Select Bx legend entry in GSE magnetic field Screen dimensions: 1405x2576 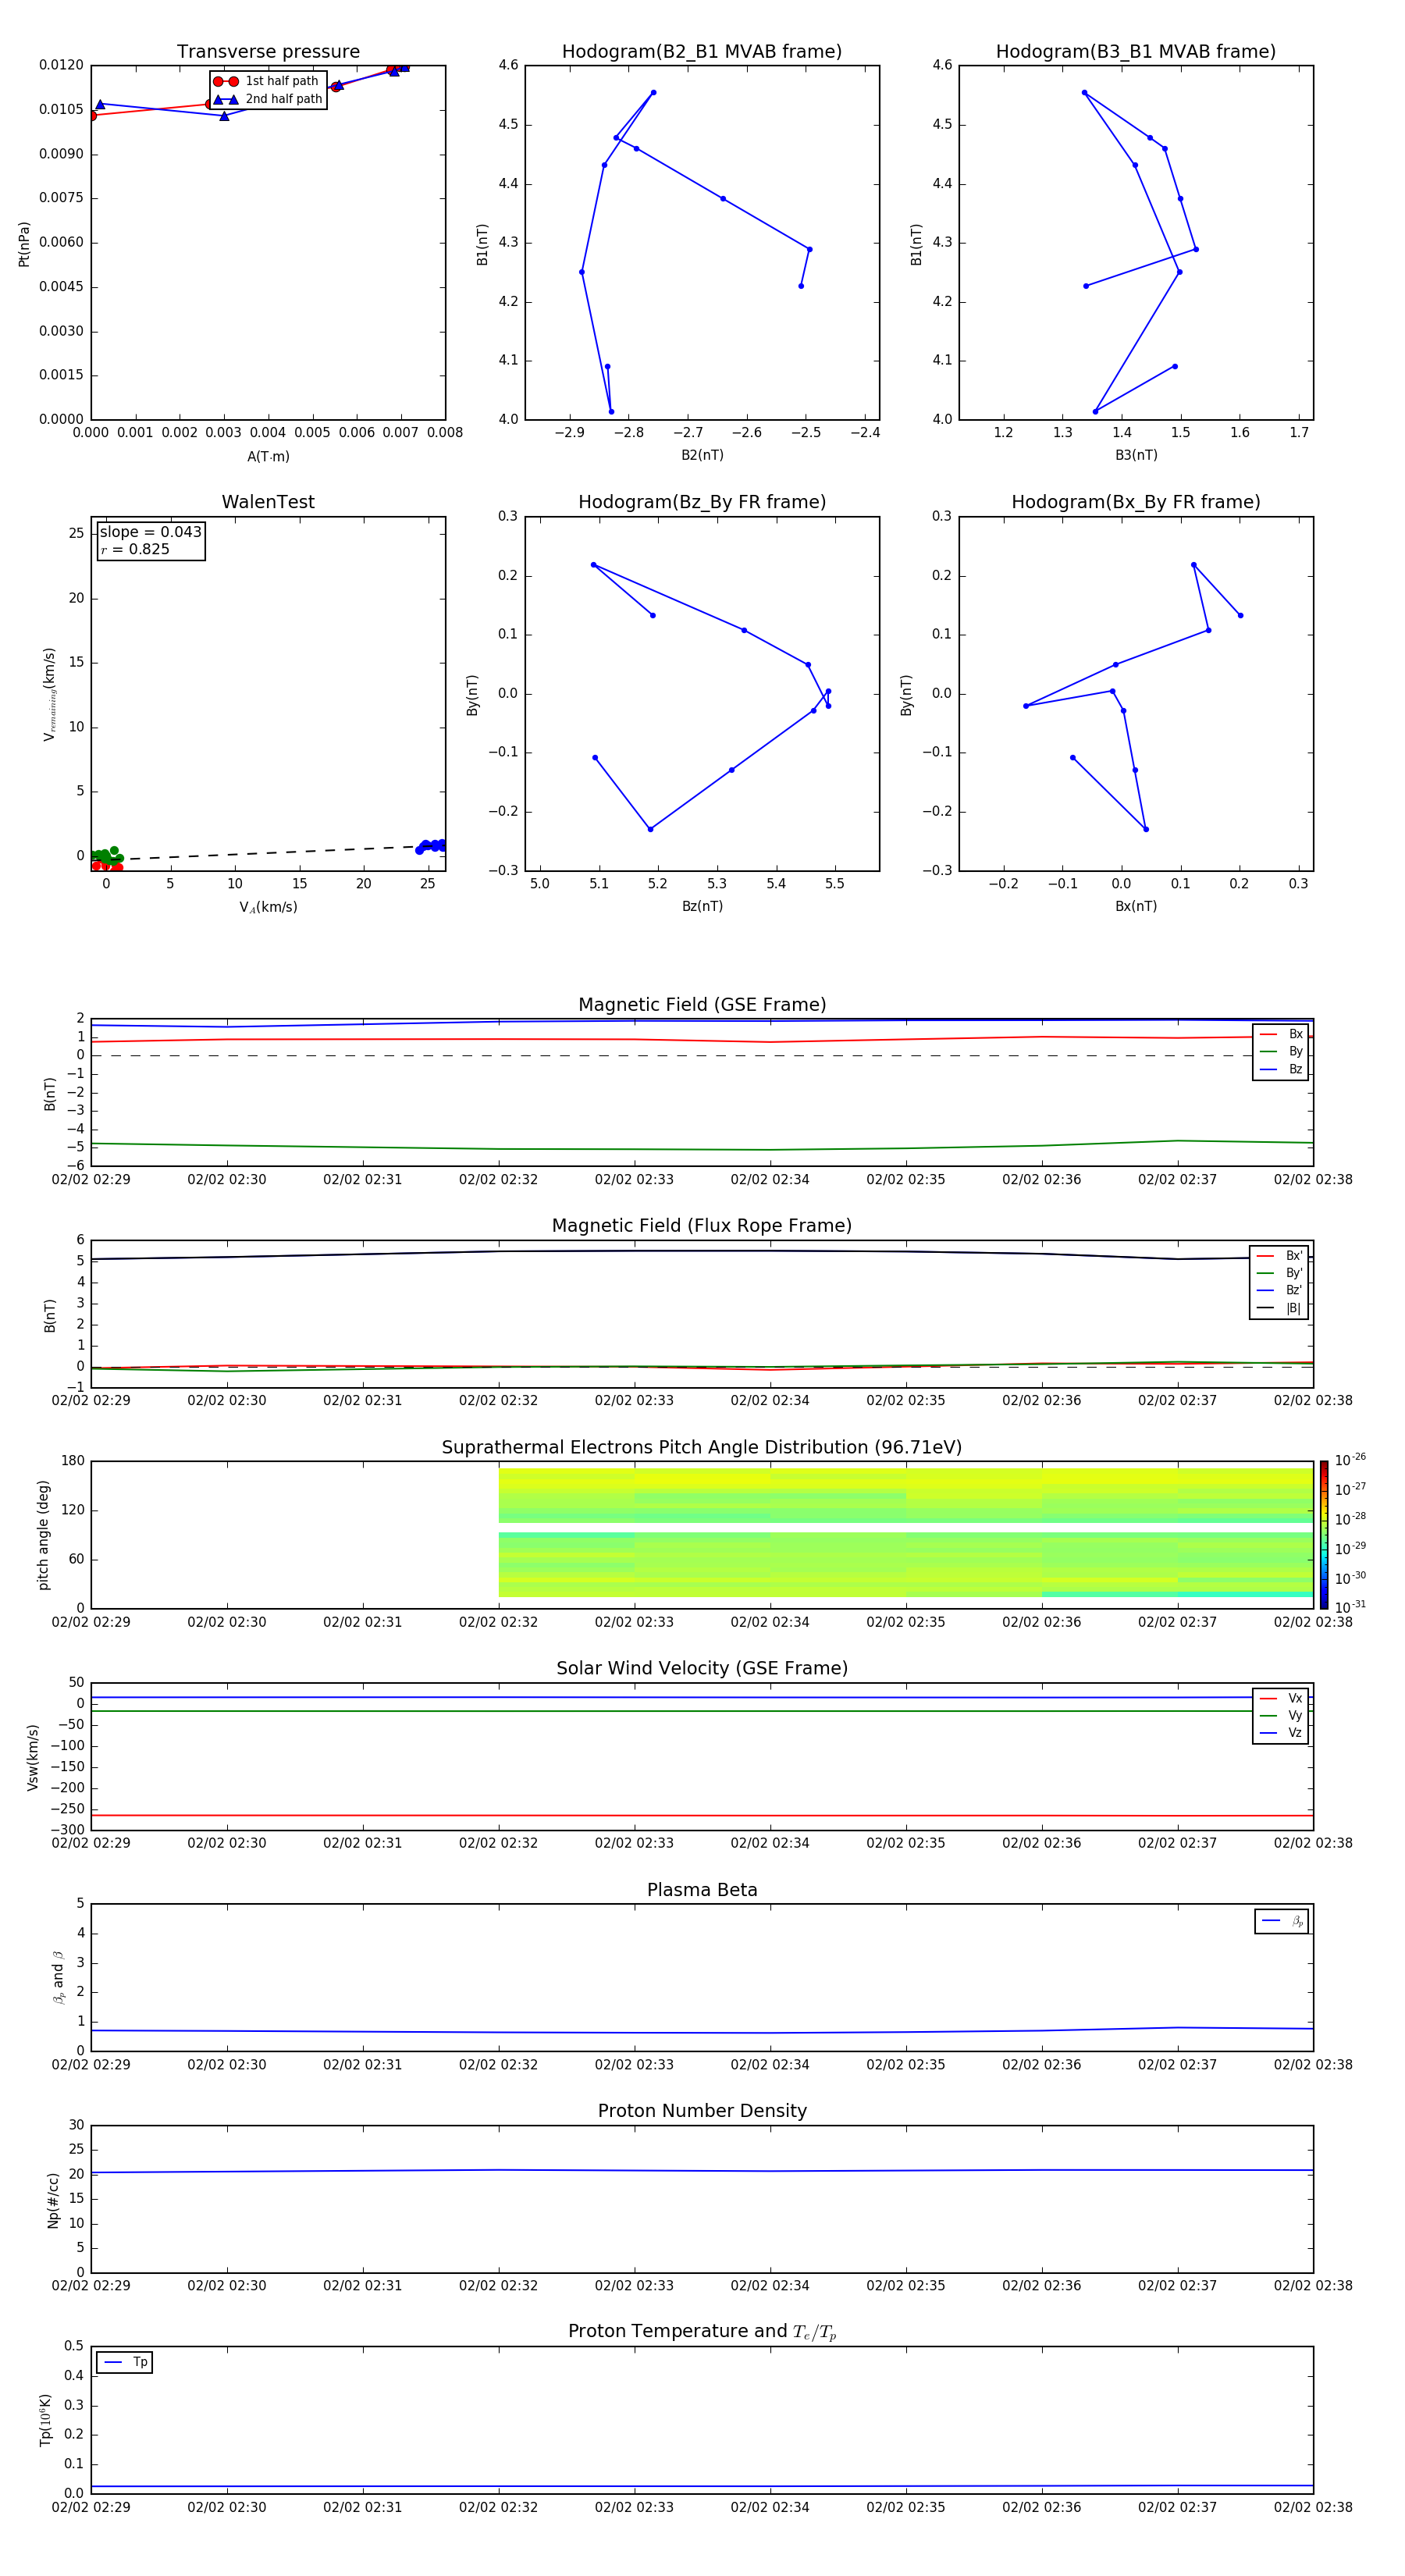coord(1281,1034)
